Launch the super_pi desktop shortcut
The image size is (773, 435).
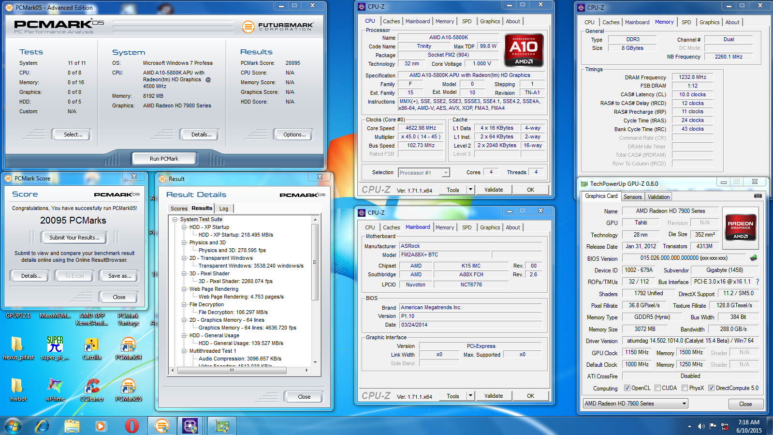[55, 348]
